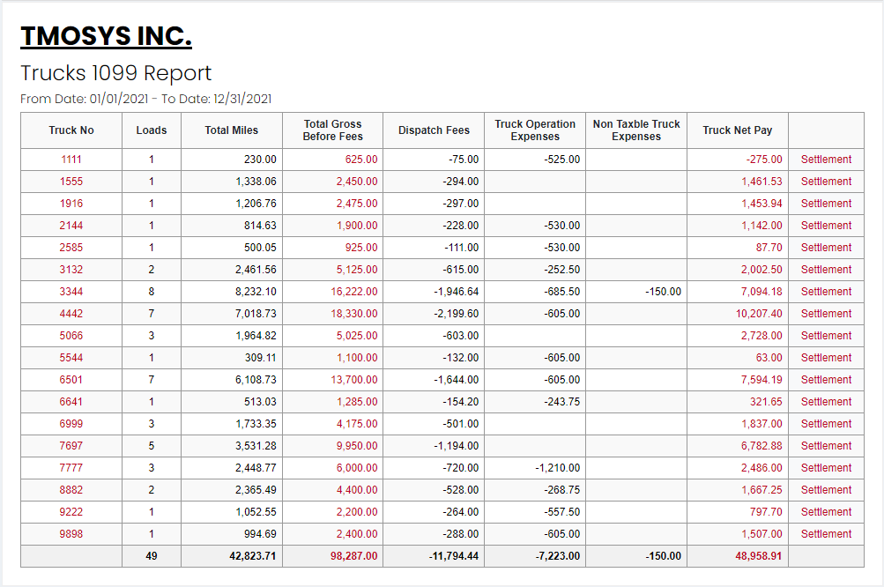This screenshot has height=587, width=884.
Task: Click net pay 6,782.88
Action: pyautogui.click(x=761, y=445)
